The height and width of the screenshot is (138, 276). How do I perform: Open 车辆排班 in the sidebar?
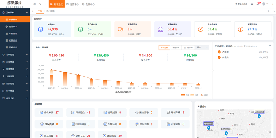pyautogui.click(x=15, y=34)
